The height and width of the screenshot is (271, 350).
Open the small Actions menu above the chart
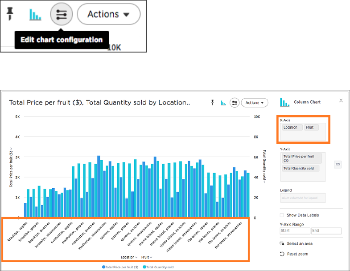[255, 103]
